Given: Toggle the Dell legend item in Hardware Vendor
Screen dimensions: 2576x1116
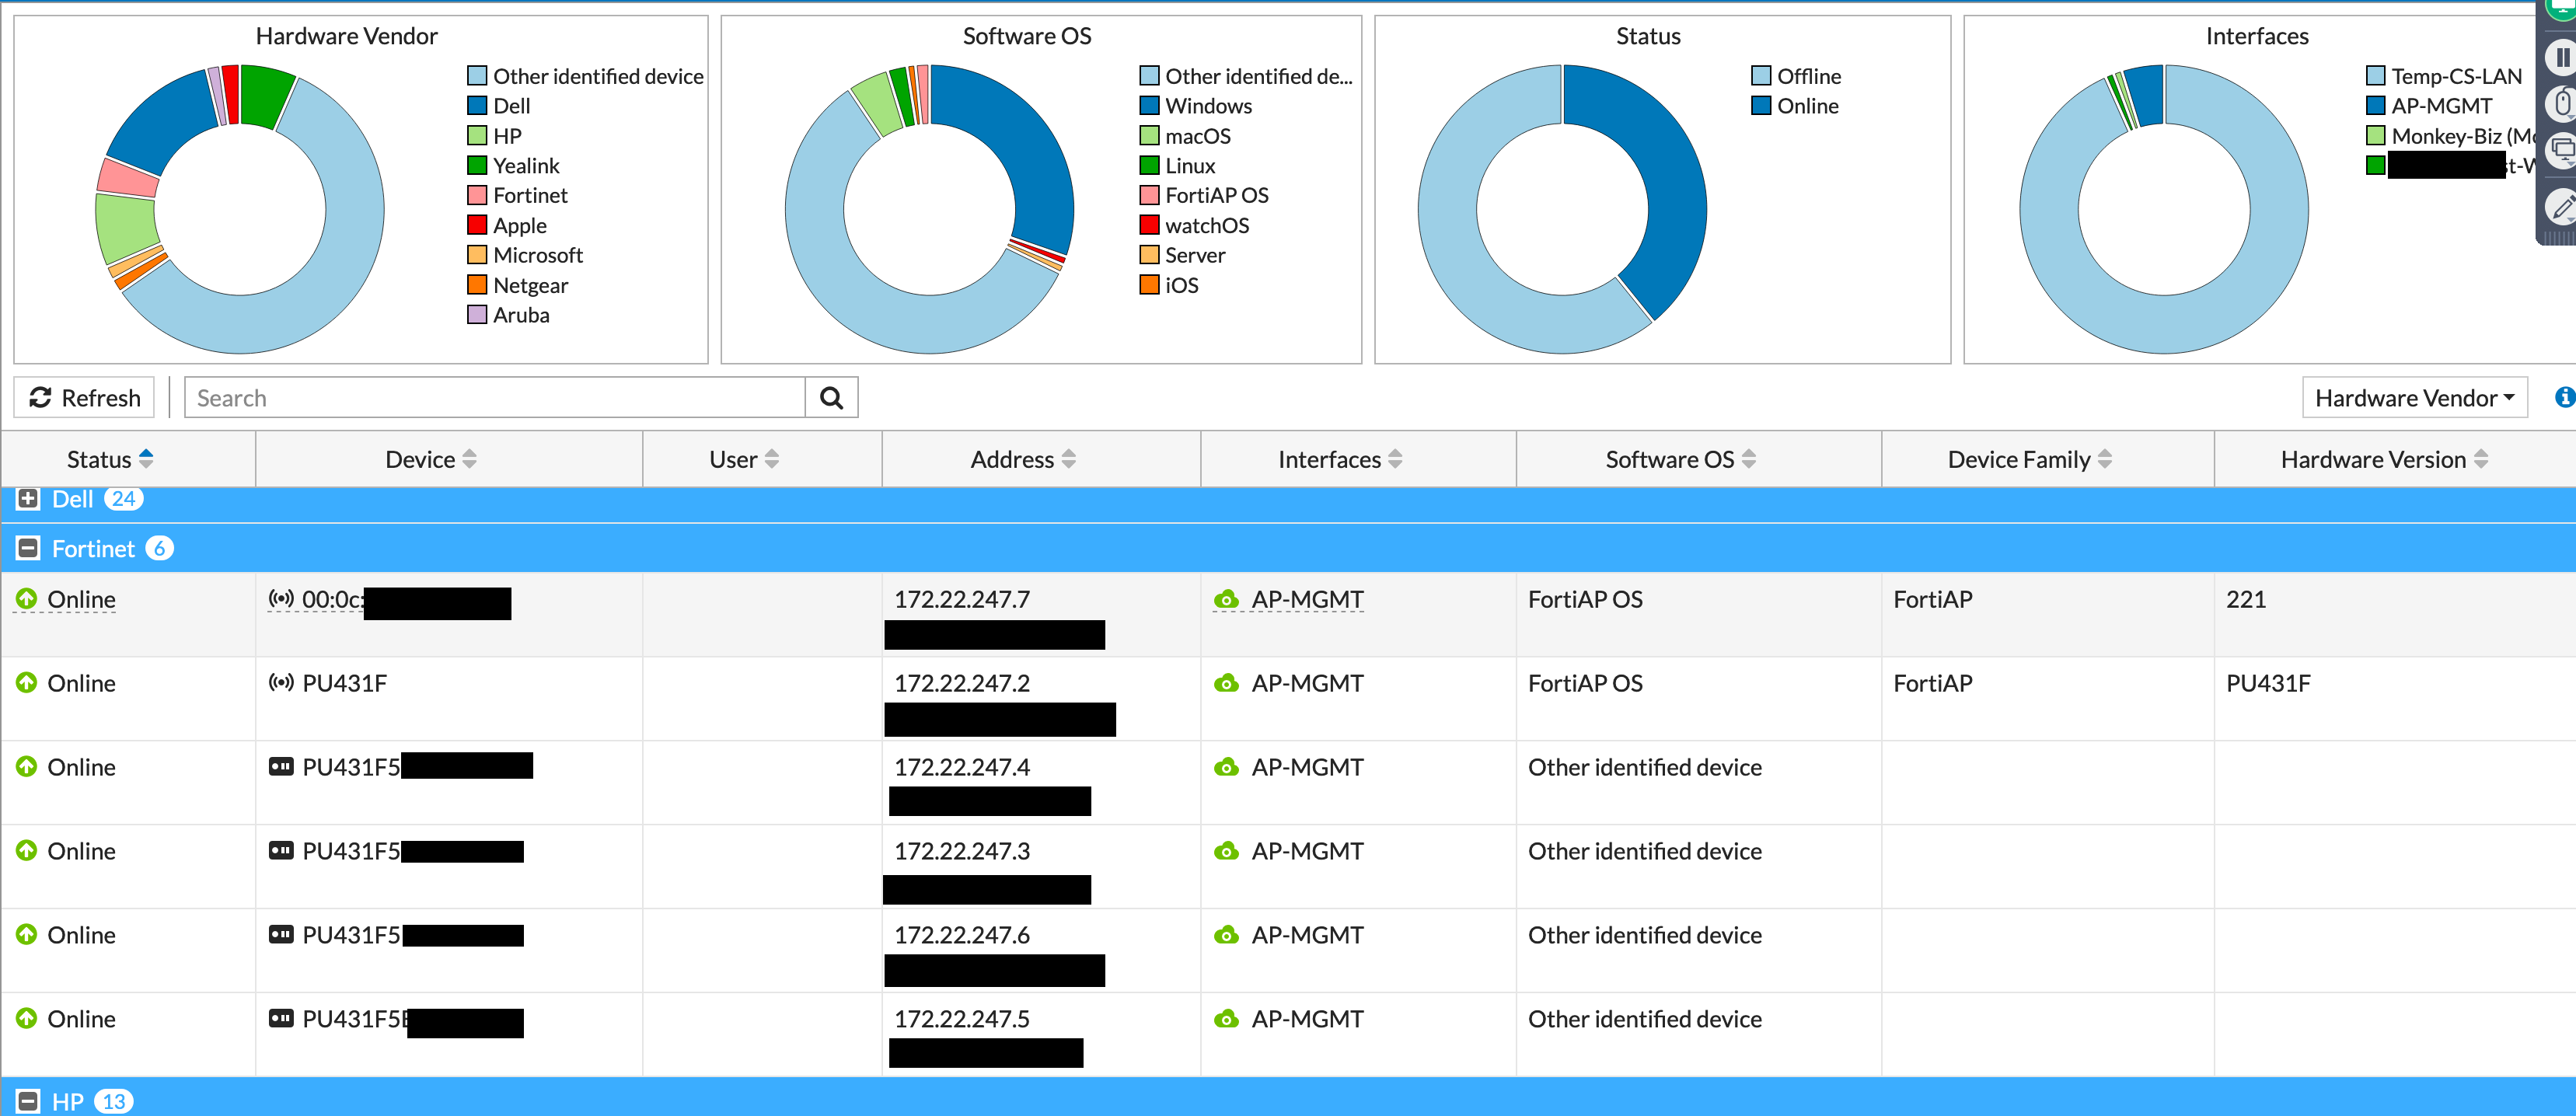Looking at the screenshot, I should [499, 106].
